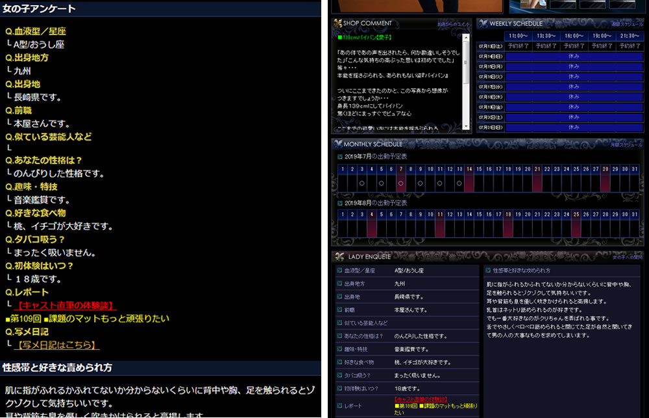The height and width of the screenshot is (418, 649).
Task: Open the 写メ日記はこちら link
Action: (56, 345)
